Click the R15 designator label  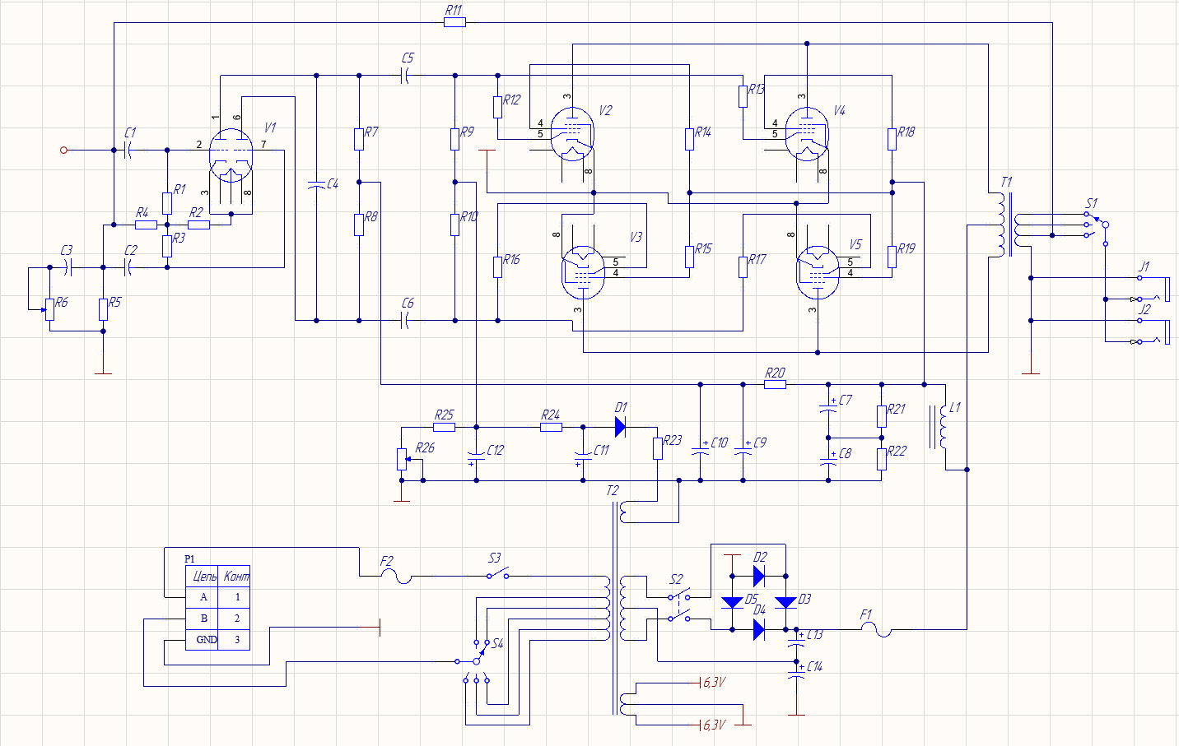pyautogui.click(x=703, y=248)
